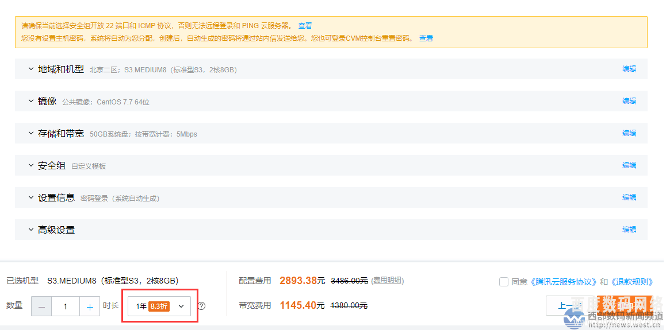The image size is (666, 330).
Task: Collapse the 安全组 section chevron
Action: point(30,165)
